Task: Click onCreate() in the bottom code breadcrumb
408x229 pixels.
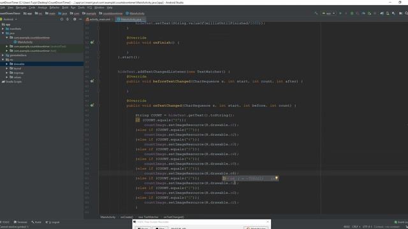Action: click(127, 217)
